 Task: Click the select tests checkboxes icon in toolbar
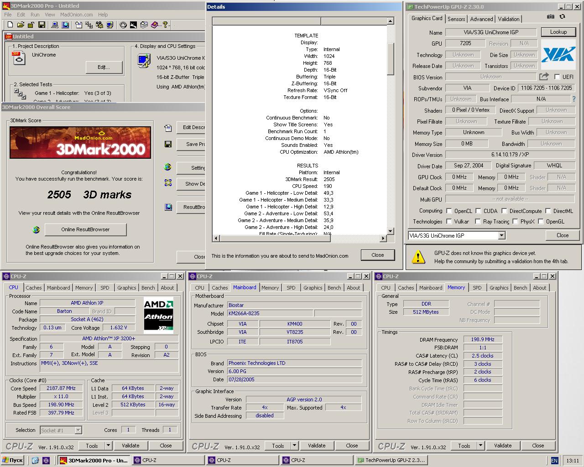pyautogui.click(x=89, y=25)
